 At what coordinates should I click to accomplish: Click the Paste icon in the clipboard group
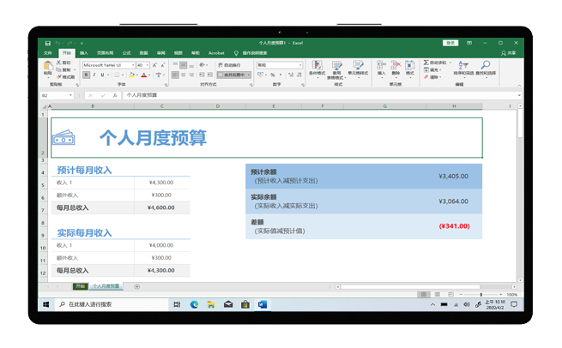click(48, 69)
